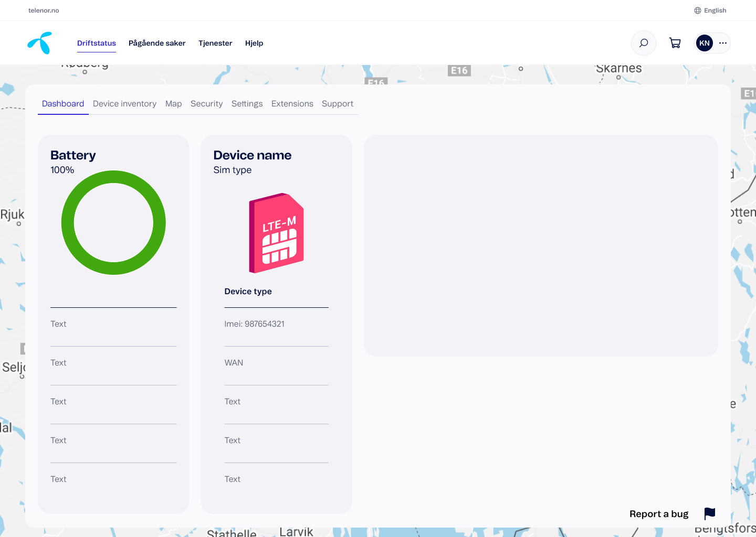Switch to Device inventory tab
756x537 pixels.
click(124, 104)
